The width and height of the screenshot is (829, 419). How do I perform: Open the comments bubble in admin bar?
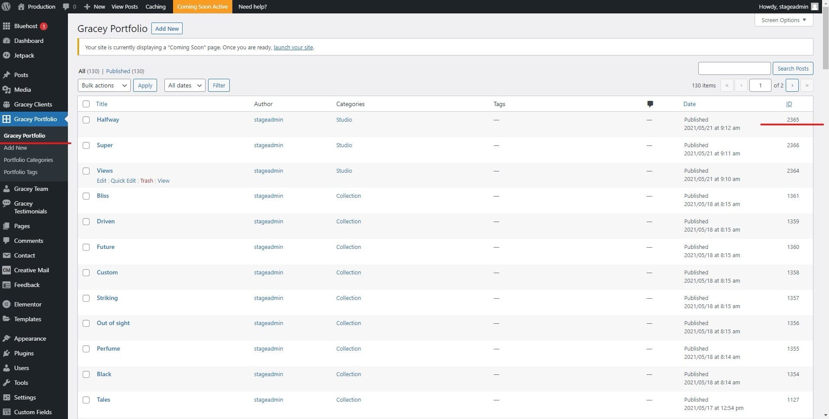(66, 6)
